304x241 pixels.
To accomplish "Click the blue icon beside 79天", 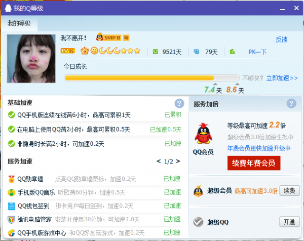I will pyautogui.click(x=196, y=52).
